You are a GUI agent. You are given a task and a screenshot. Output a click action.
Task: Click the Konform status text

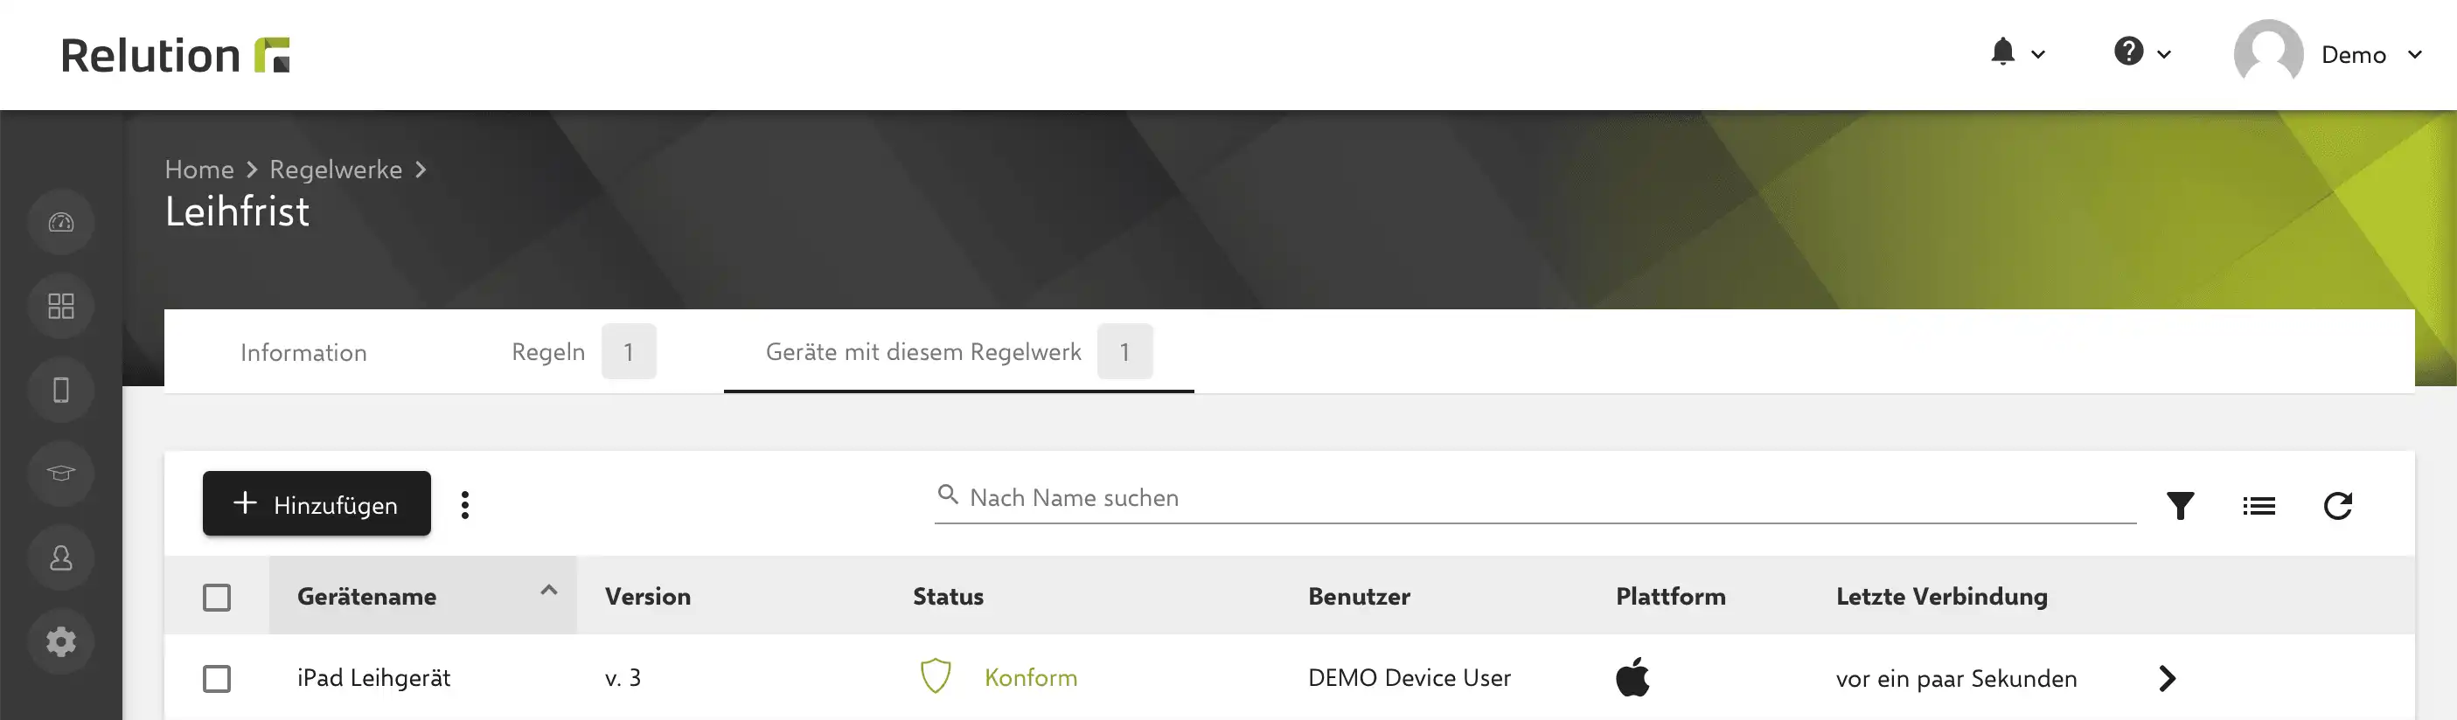[x=1031, y=678]
